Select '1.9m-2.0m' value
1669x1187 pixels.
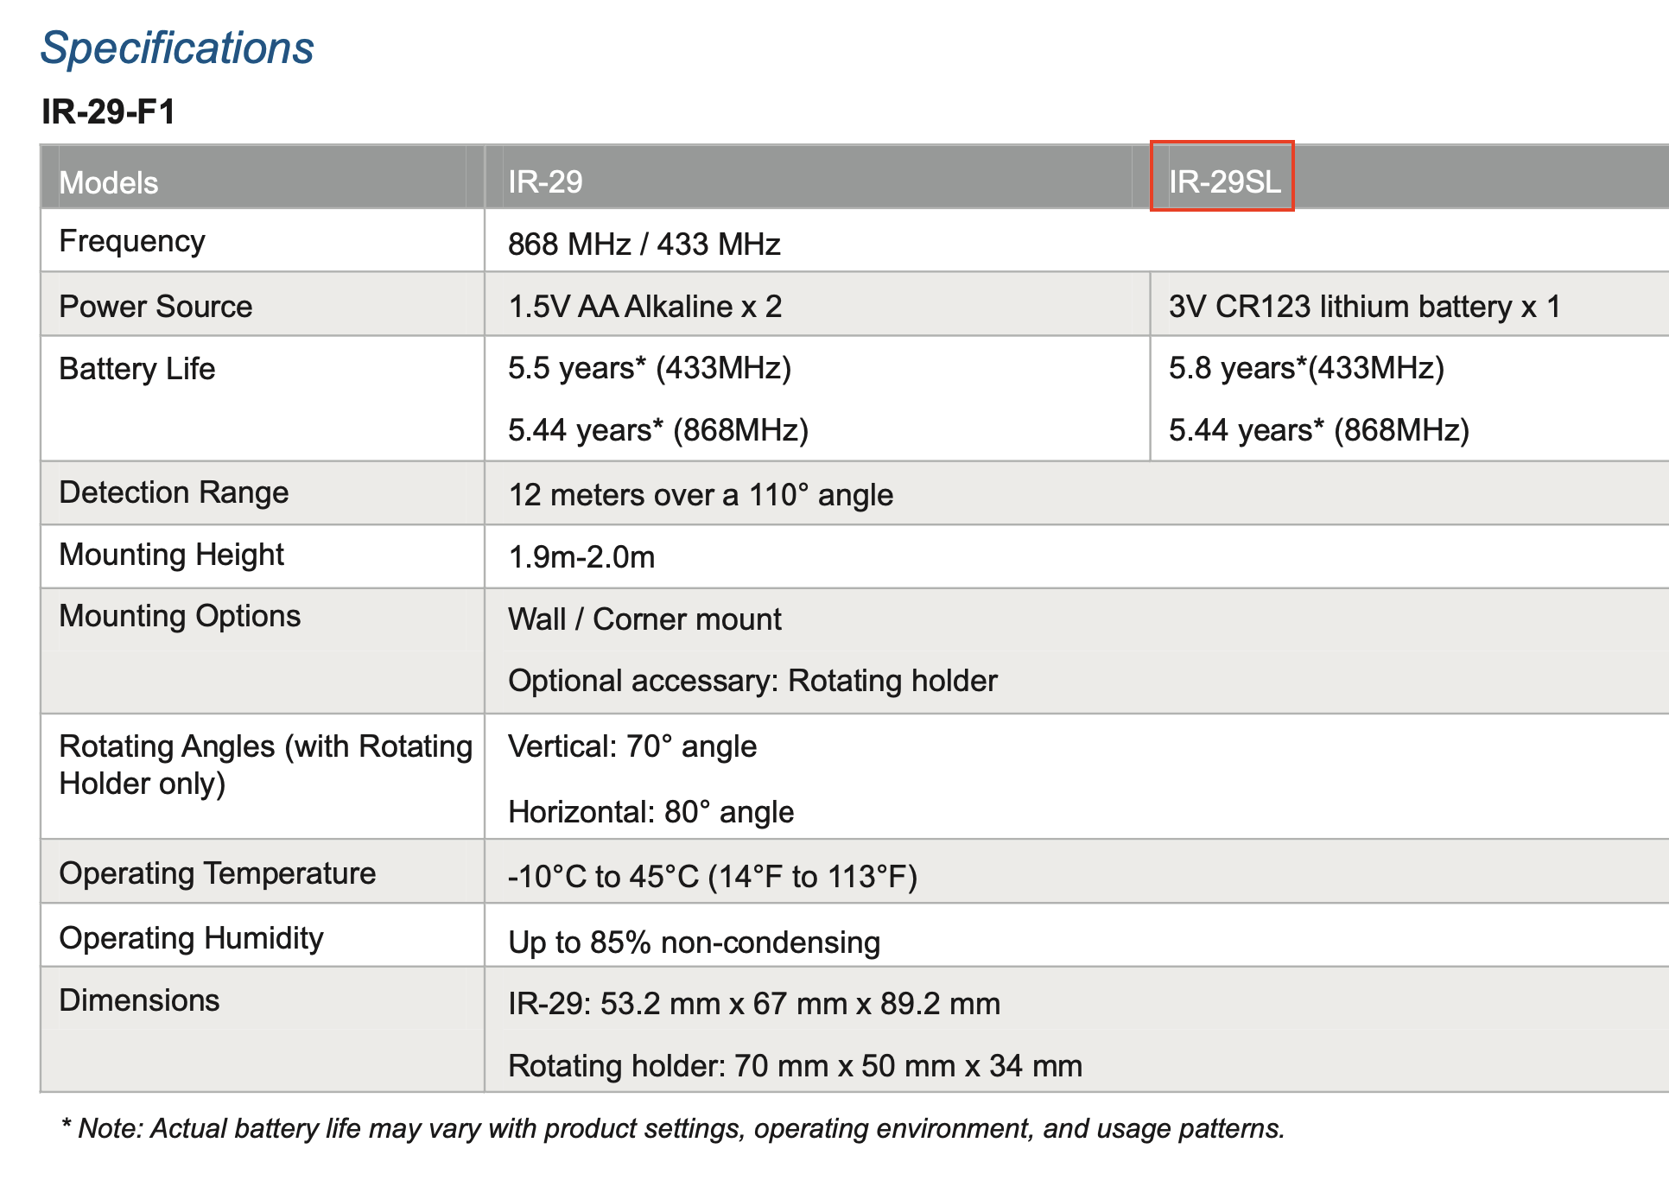[581, 557]
